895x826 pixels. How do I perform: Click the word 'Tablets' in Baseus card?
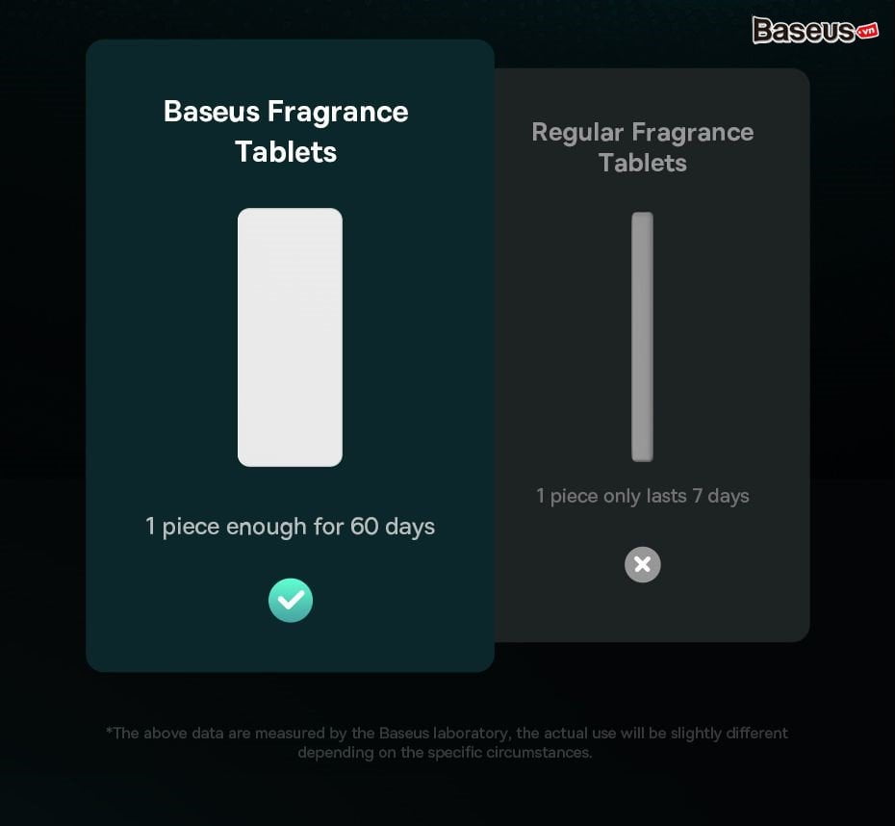click(286, 152)
